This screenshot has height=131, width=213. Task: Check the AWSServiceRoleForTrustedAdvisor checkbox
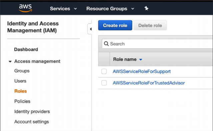[104, 83]
